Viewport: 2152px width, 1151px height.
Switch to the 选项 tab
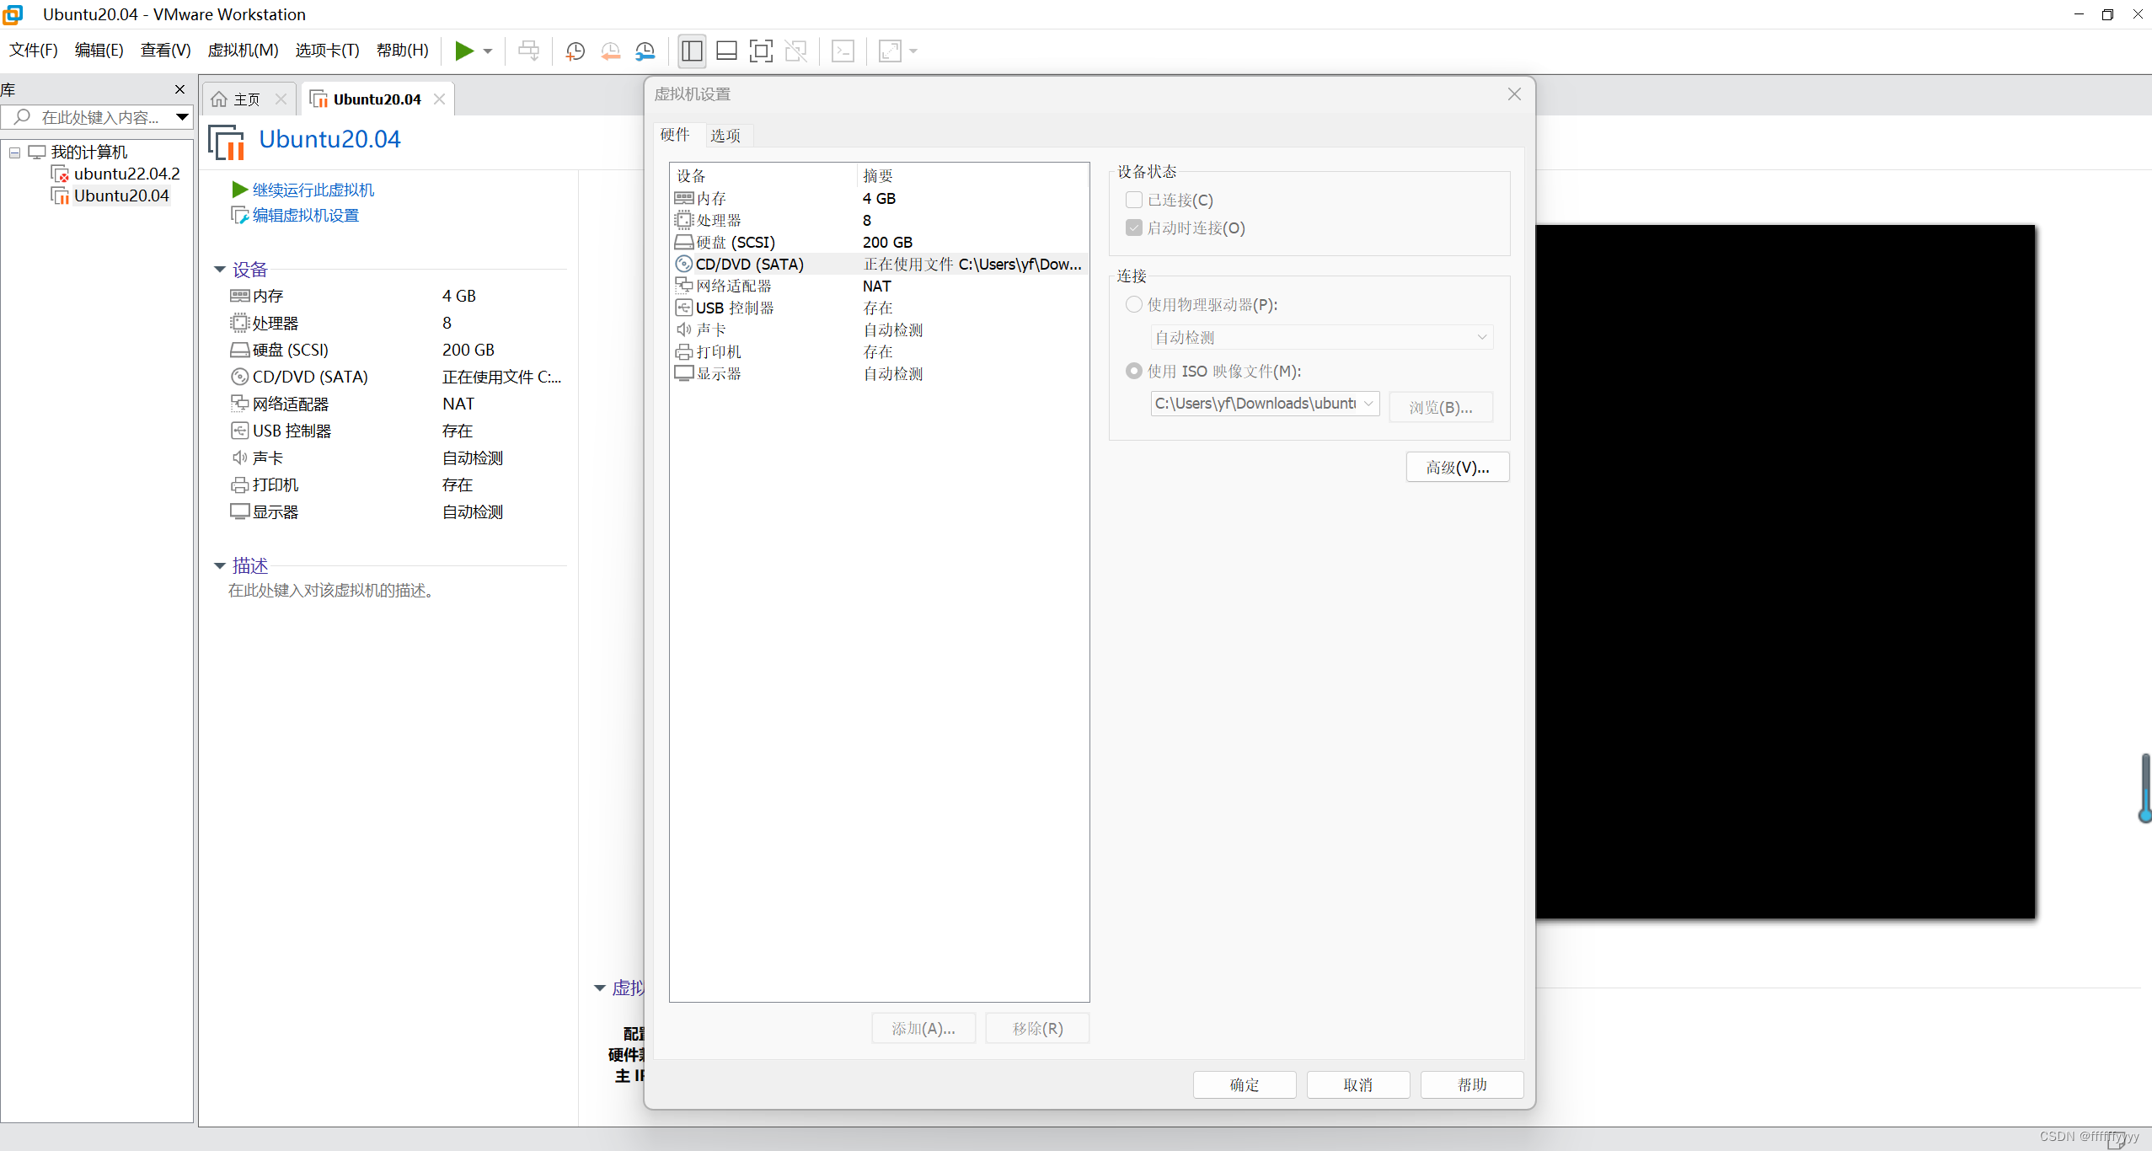tap(725, 136)
